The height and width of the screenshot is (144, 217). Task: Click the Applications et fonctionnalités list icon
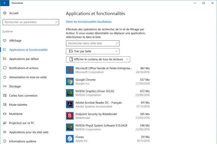pos(5,50)
